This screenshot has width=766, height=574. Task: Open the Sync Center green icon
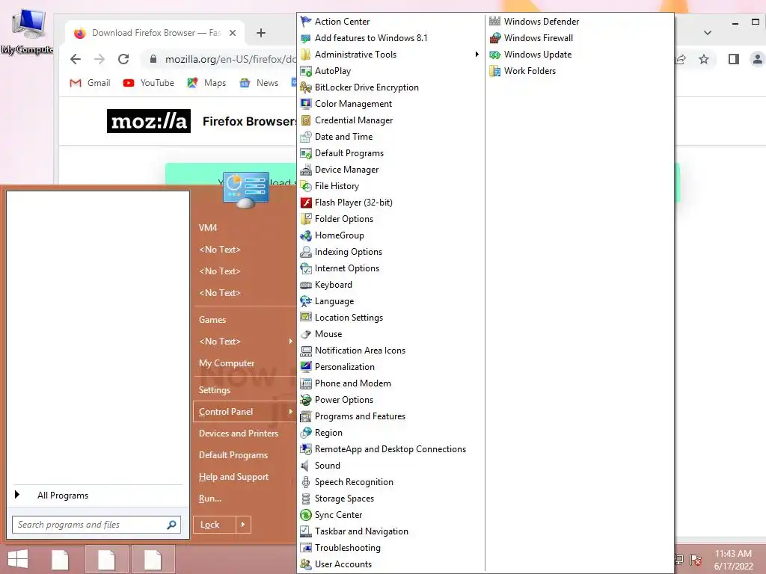point(306,515)
